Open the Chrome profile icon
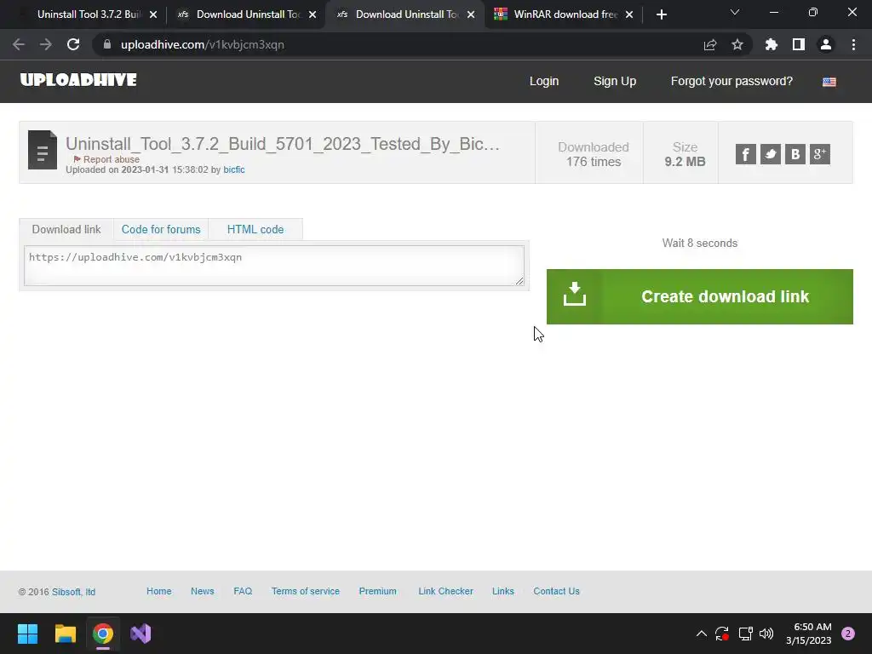The width and height of the screenshot is (872, 654). (826, 44)
